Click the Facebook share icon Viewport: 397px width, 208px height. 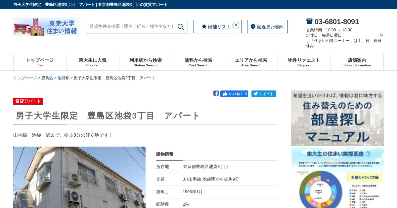216,93
